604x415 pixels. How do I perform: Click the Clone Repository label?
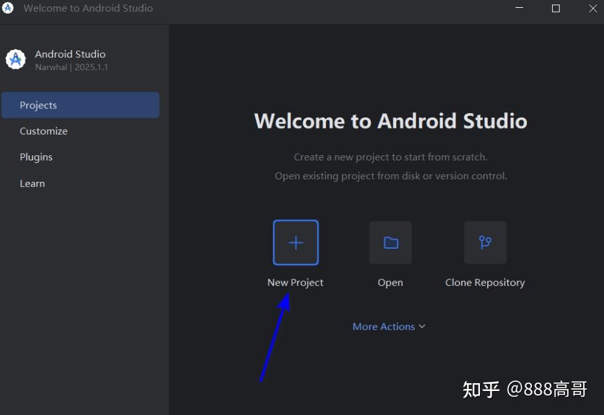coord(485,283)
